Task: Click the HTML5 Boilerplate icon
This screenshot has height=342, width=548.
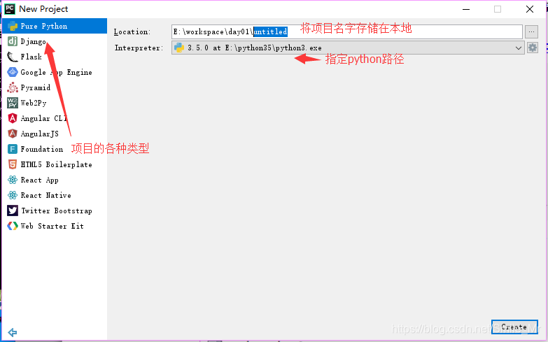Action: pos(13,164)
